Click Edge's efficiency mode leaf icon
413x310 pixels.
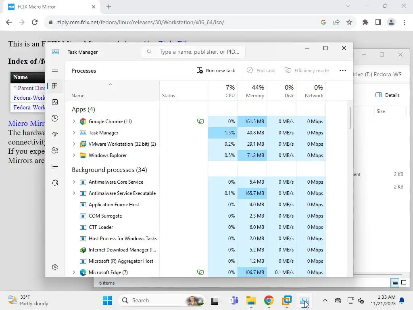tap(200, 272)
